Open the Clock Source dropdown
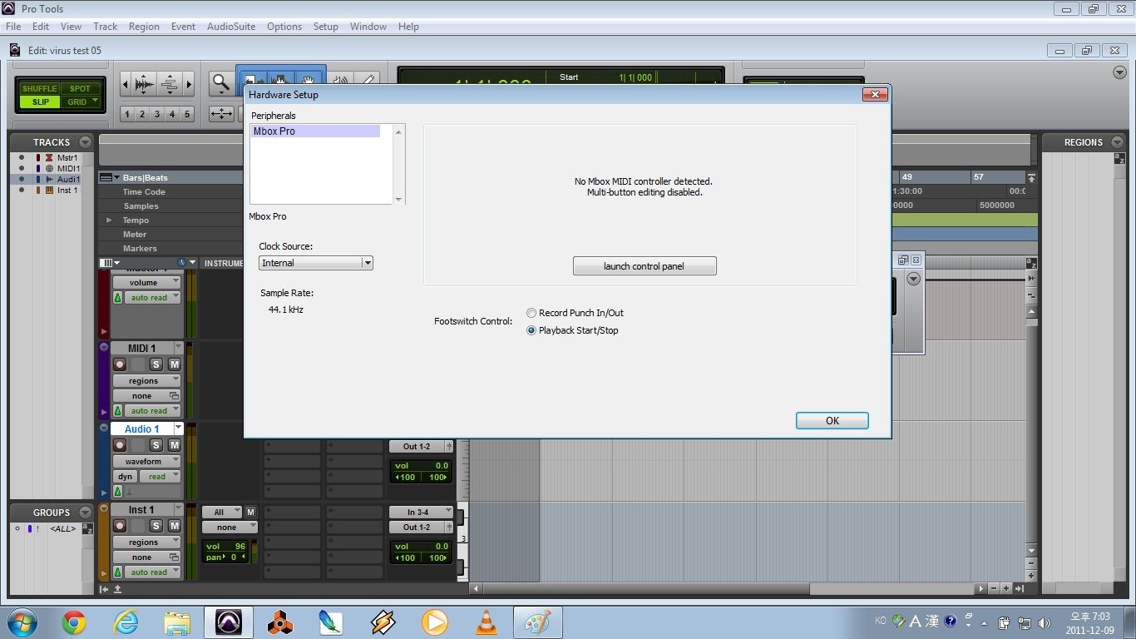The height and width of the screenshot is (639, 1136). pos(367,262)
